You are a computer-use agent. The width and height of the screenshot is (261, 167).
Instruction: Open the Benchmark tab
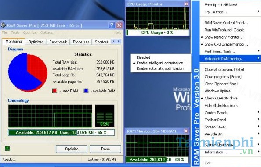pos(58,42)
